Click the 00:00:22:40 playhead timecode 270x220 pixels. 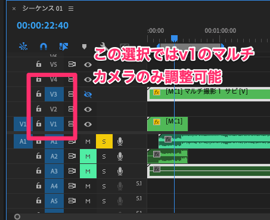42,26
